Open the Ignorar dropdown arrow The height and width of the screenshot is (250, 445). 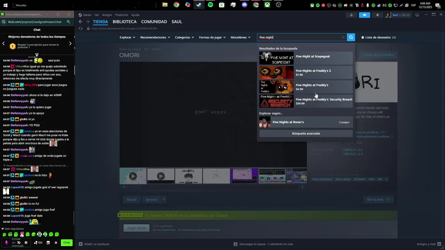click(x=164, y=200)
